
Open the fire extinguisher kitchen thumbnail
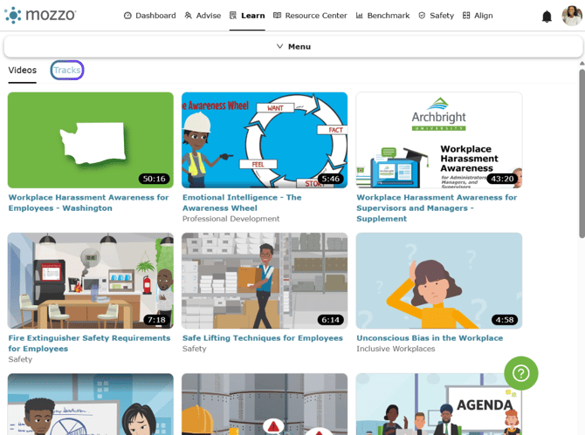tap(91, 281)
